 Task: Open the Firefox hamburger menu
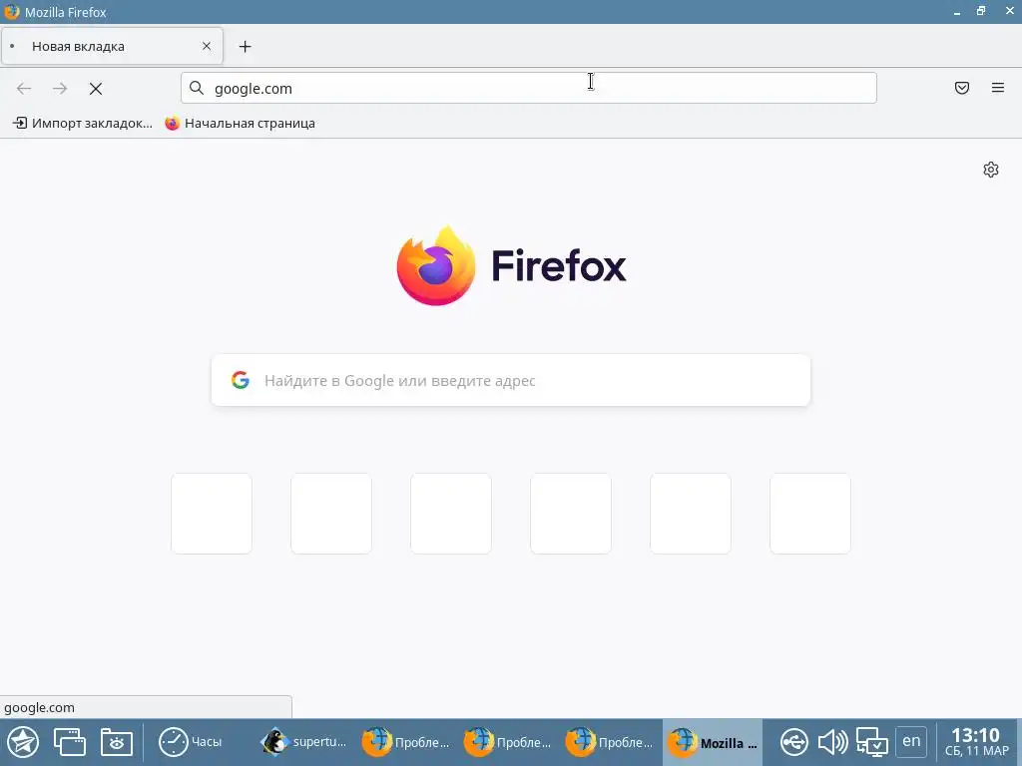pos(998,88)
